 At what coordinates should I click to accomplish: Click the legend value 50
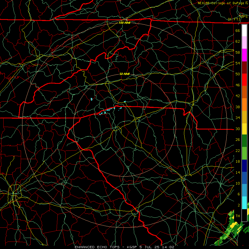pyautogui.click(x=238, y=74)
